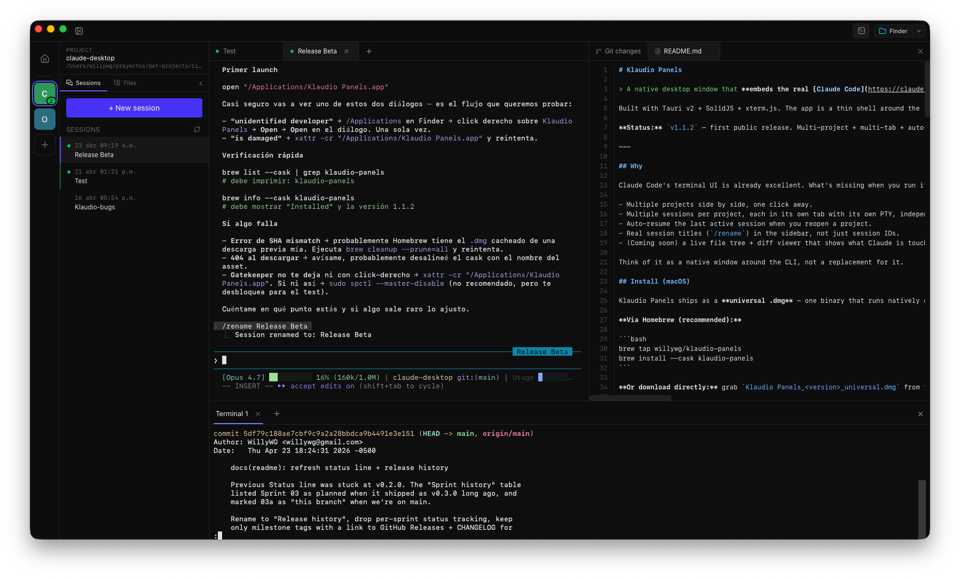Select the Terminal 1 tab
Viewport: 960px width, 579px height.
coord(232,414)
